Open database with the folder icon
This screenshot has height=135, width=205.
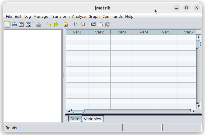(14, 24)
